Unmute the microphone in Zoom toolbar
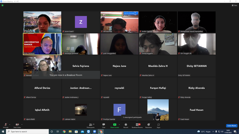The height and width of the screenshot is (134, 239). coord(6,125)
